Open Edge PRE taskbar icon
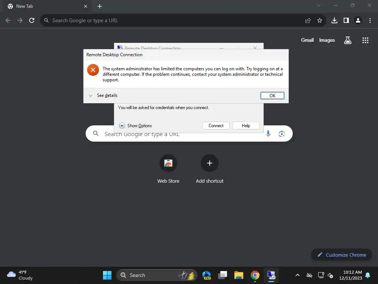Image resolution: width=378 pixels, height=284 pixels. coord(207,275)
